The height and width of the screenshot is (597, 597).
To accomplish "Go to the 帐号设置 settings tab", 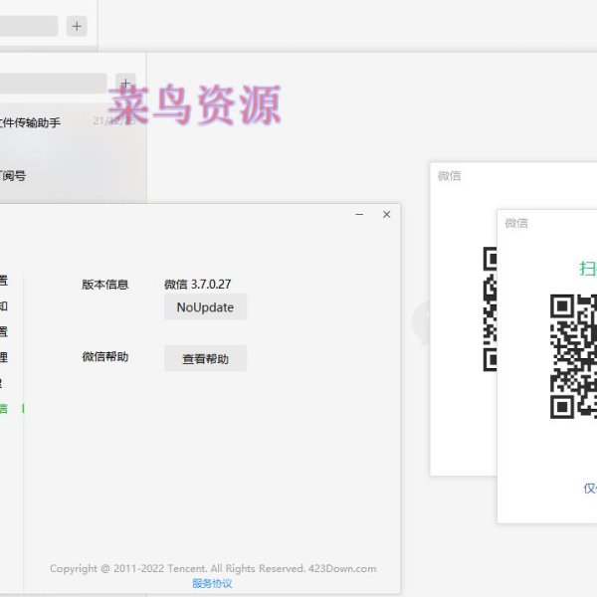I will [x=4, y=281].
